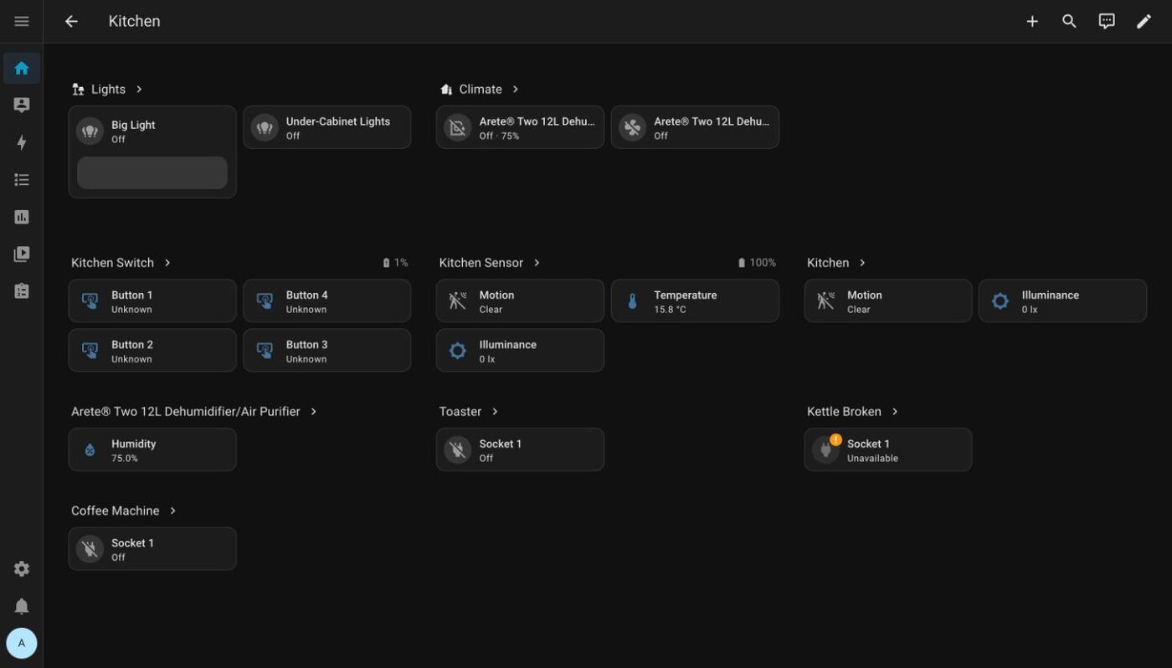Open the Humidity tile showing 75.0%
This screenshot has height=668, width=1172.
(152, 450)
